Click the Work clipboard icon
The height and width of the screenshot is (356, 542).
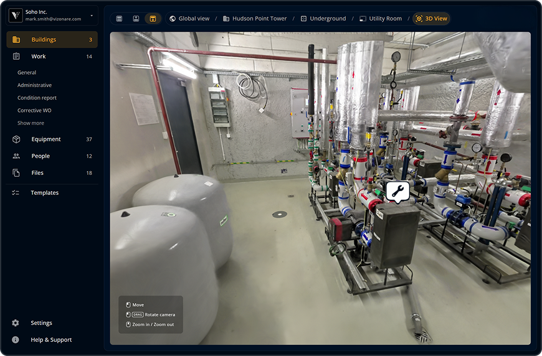[x=16, y=56]
